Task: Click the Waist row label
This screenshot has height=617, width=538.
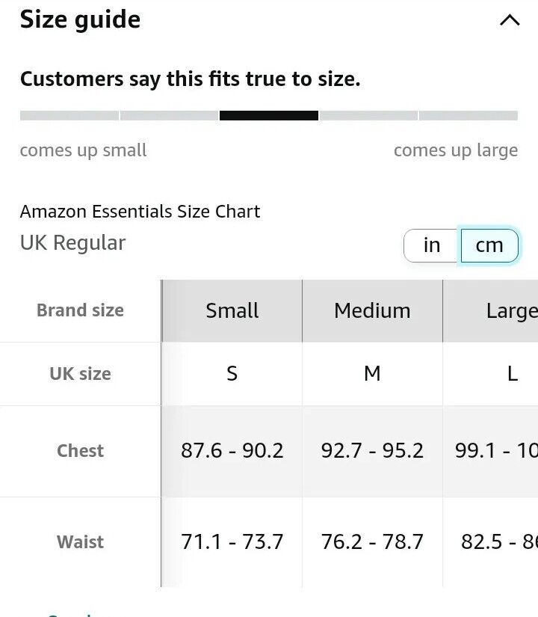Action: click(x=80, y=542)
